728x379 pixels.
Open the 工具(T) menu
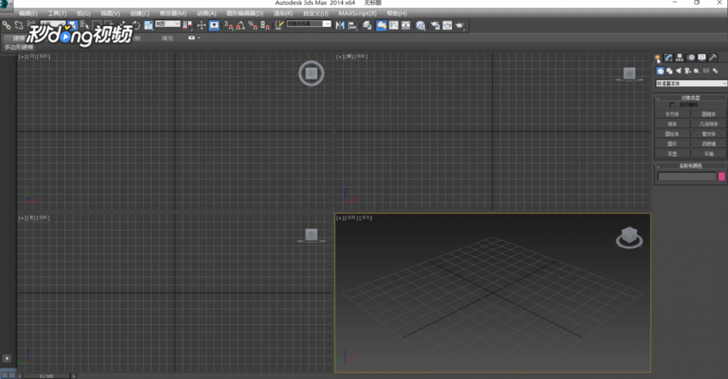click(57, 14)
